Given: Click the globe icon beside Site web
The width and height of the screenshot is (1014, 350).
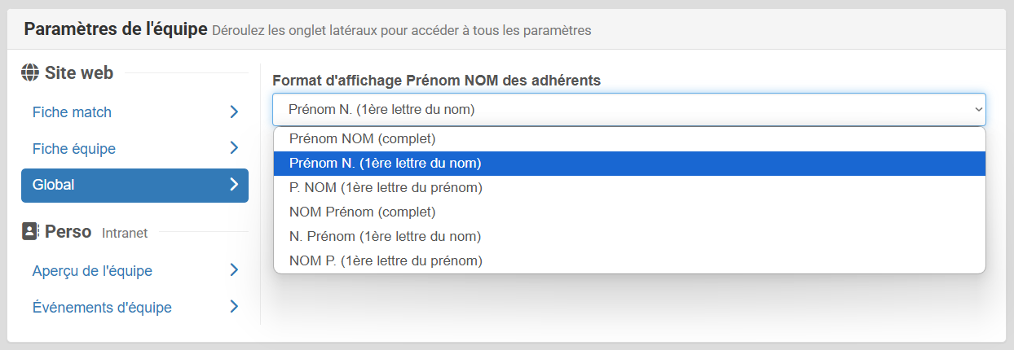Looking at the screenshot, I should coord(30,72).
